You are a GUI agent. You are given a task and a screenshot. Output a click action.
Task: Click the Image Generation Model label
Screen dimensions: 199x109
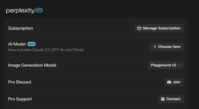click(x=32, y=65)
